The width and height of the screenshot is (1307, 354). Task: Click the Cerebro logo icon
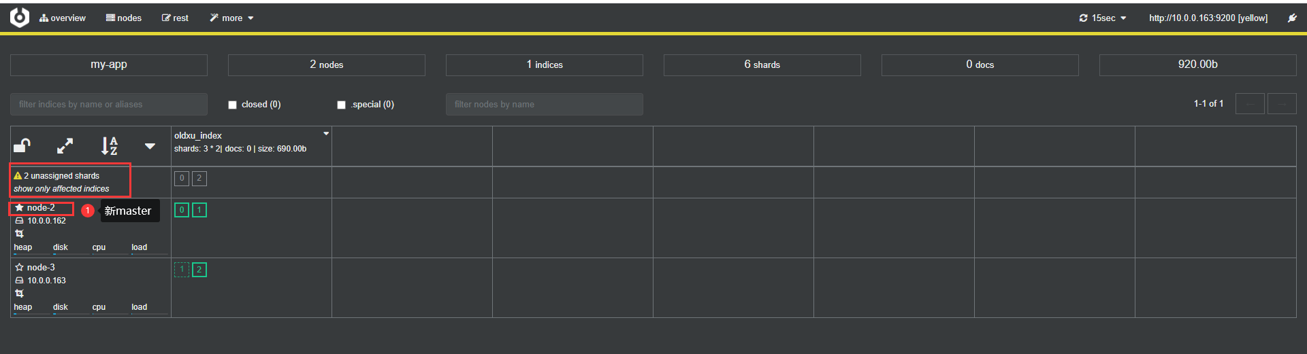[x=20, y=18]
